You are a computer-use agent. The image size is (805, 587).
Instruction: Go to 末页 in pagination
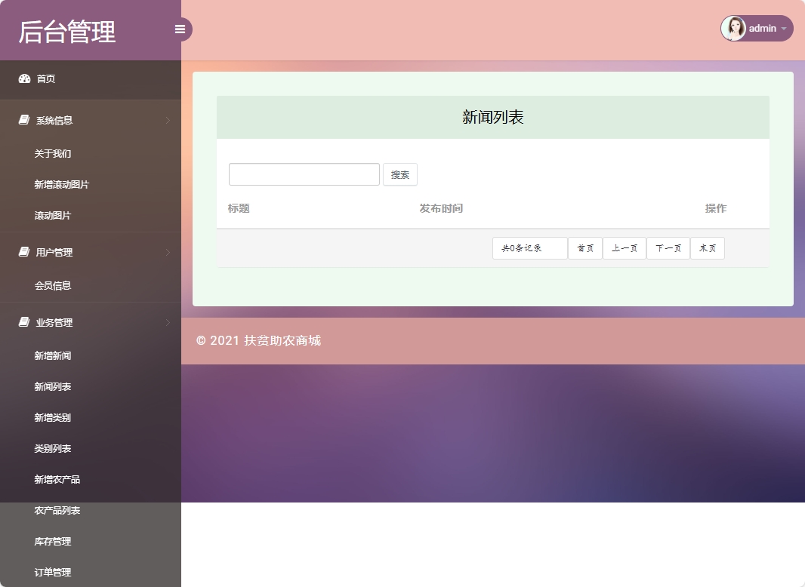[707, 247]
